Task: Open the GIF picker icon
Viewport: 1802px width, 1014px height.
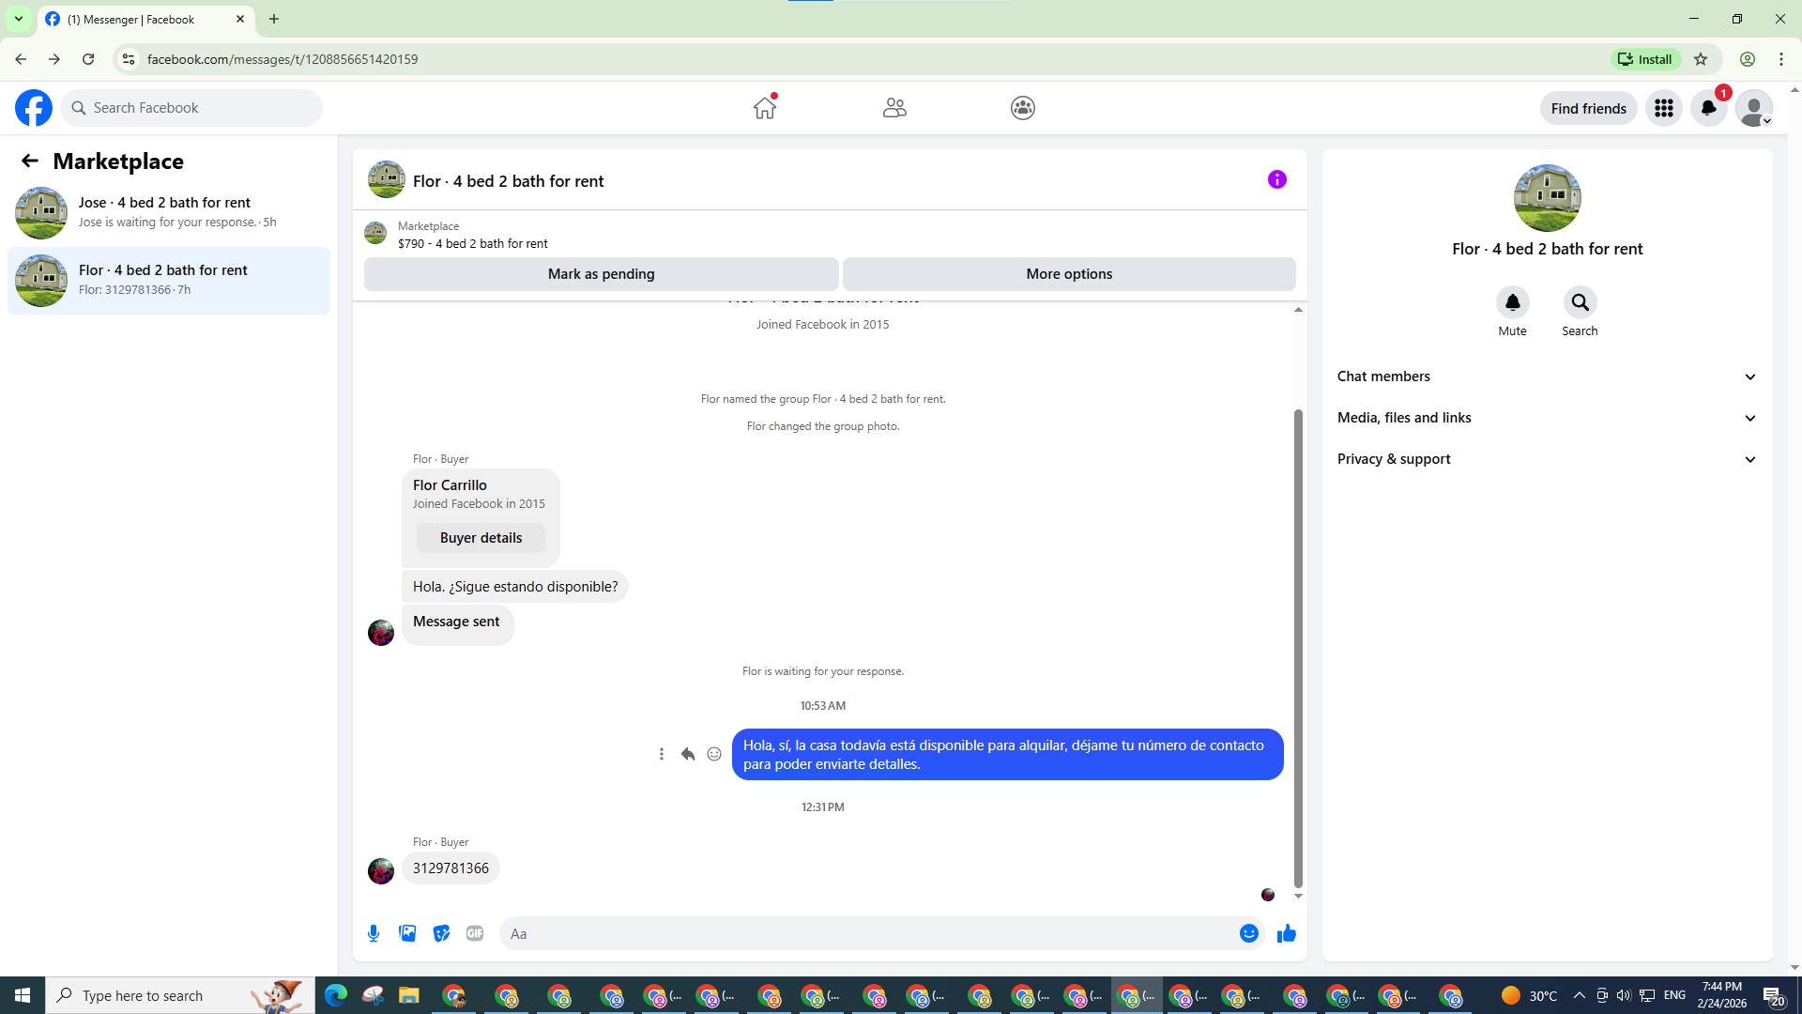Action: [475, 933]
